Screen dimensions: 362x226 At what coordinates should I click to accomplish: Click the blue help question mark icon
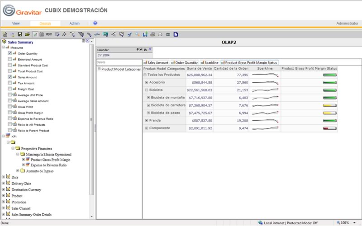(x=95, y=23)
